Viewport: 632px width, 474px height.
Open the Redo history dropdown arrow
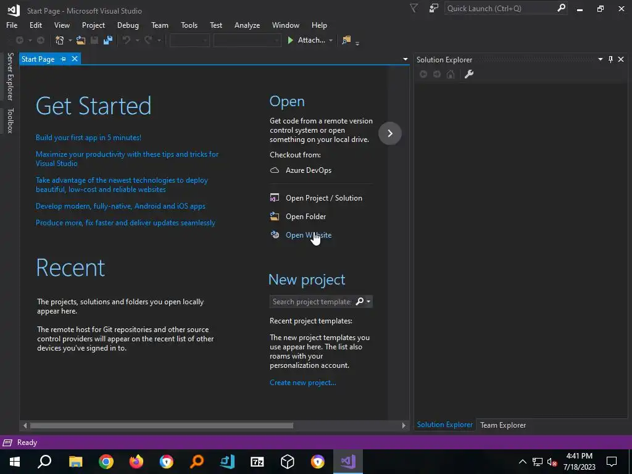pyautogui.click(x=159, y=40)
